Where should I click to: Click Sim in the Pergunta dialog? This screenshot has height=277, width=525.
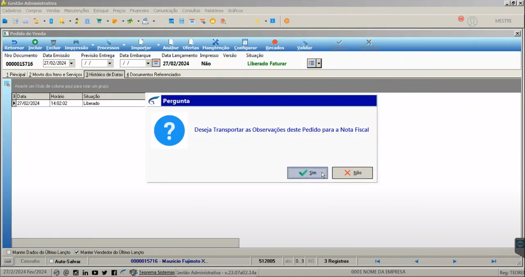tap(307, 173)
